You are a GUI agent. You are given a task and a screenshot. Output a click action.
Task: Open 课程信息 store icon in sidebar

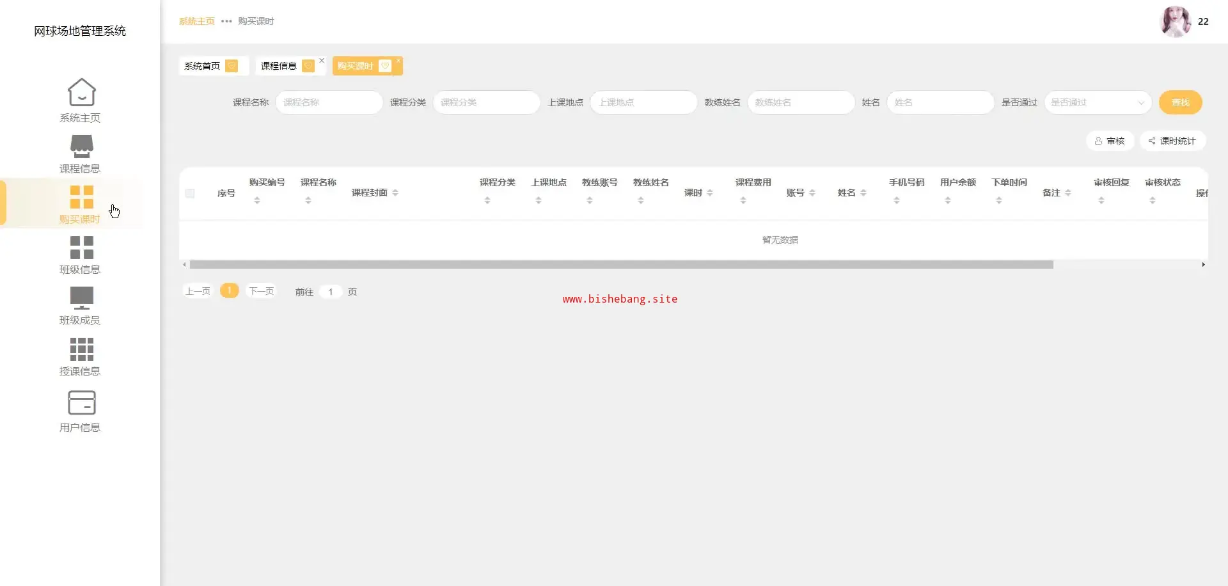click(x=81, y=146)
